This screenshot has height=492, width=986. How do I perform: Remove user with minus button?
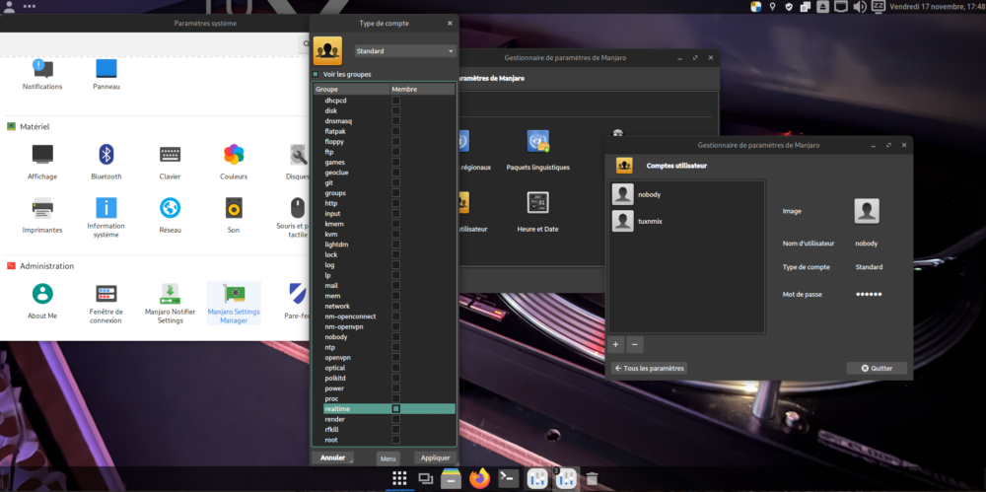coord(634,345)
